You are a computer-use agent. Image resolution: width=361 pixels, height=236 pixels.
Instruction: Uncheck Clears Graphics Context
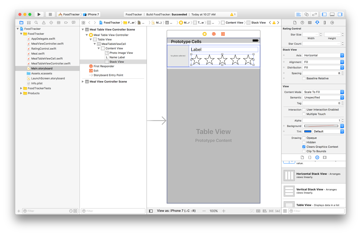(304, 147)
